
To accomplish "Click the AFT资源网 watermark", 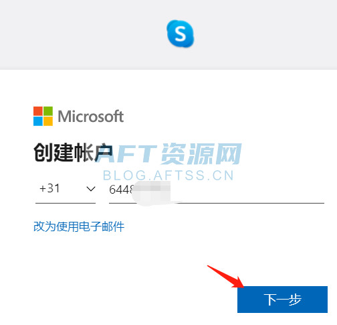I will (169, 153).
